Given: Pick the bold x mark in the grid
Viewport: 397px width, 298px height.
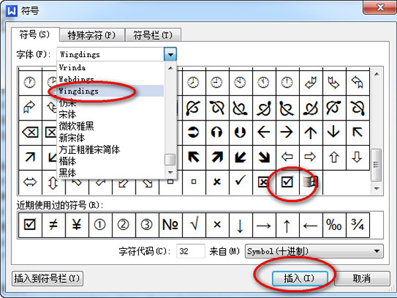Looking at the screenshot, I should pyautogui.click(x=216, y=182).
